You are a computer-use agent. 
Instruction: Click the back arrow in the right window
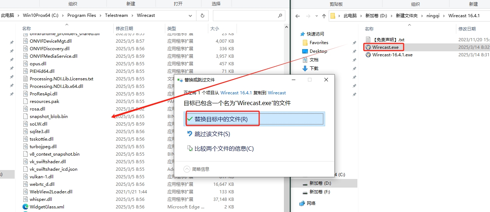coord(298,16)
